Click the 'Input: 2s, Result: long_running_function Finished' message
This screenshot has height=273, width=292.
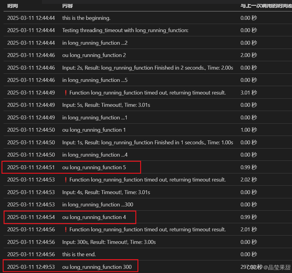[148, 68]
